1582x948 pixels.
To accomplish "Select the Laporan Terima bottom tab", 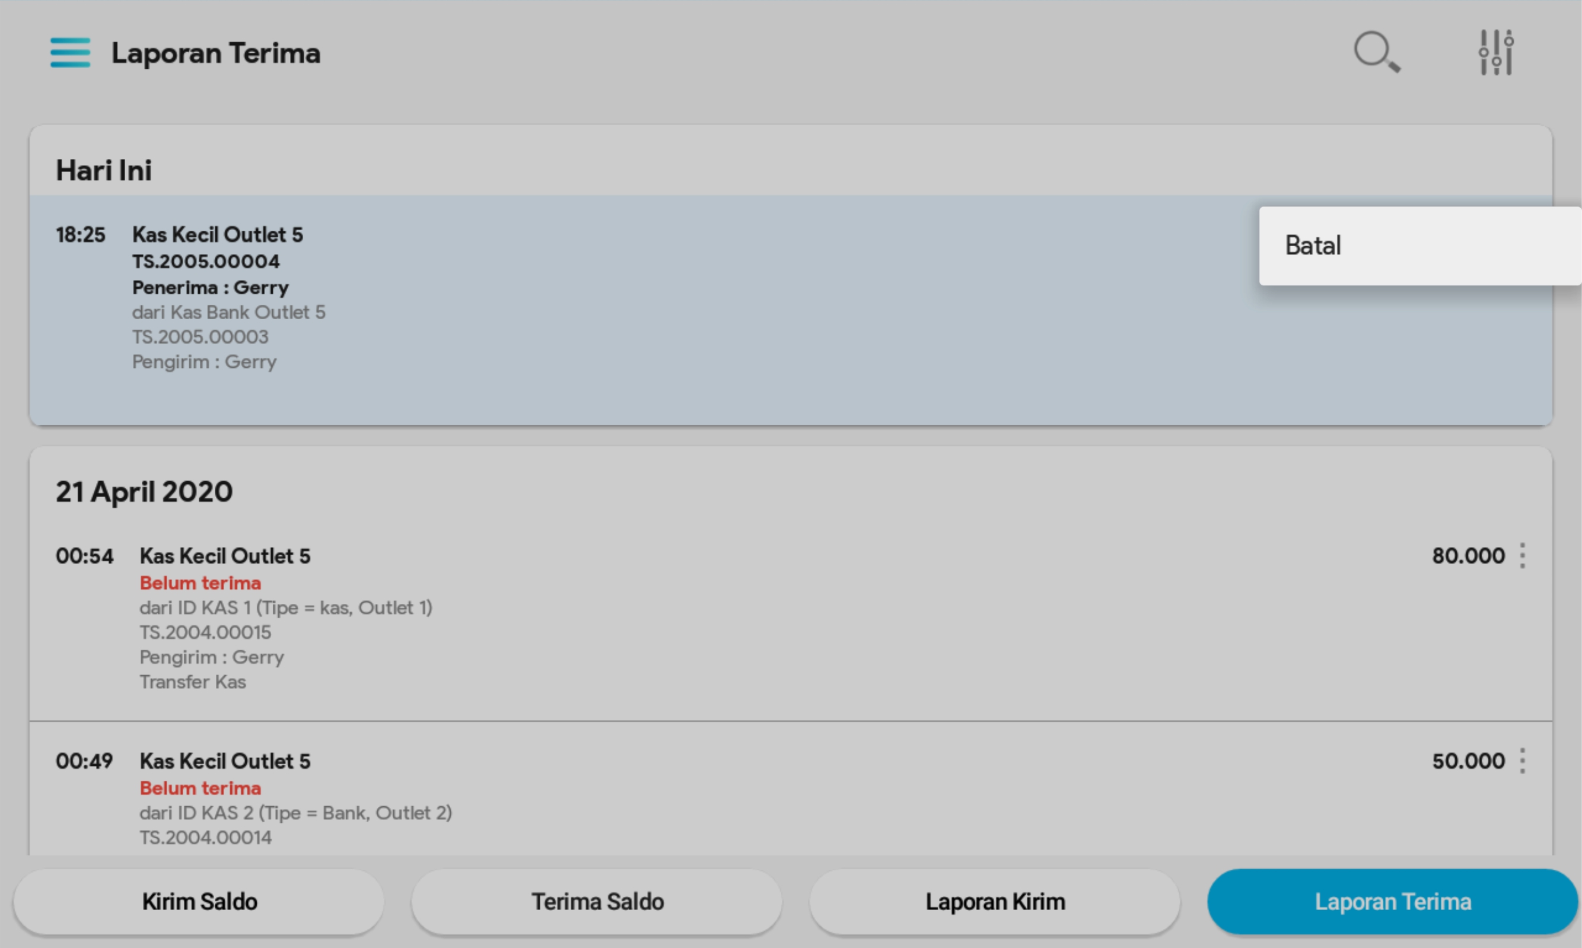I will pyautogui.click(x=1393, y=901).
